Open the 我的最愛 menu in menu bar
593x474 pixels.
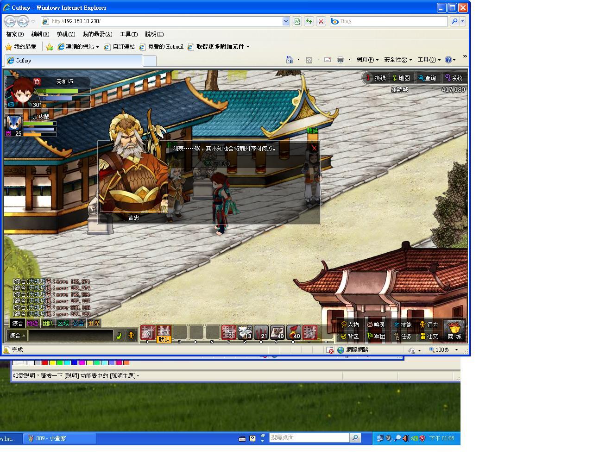tap(97, 34)
